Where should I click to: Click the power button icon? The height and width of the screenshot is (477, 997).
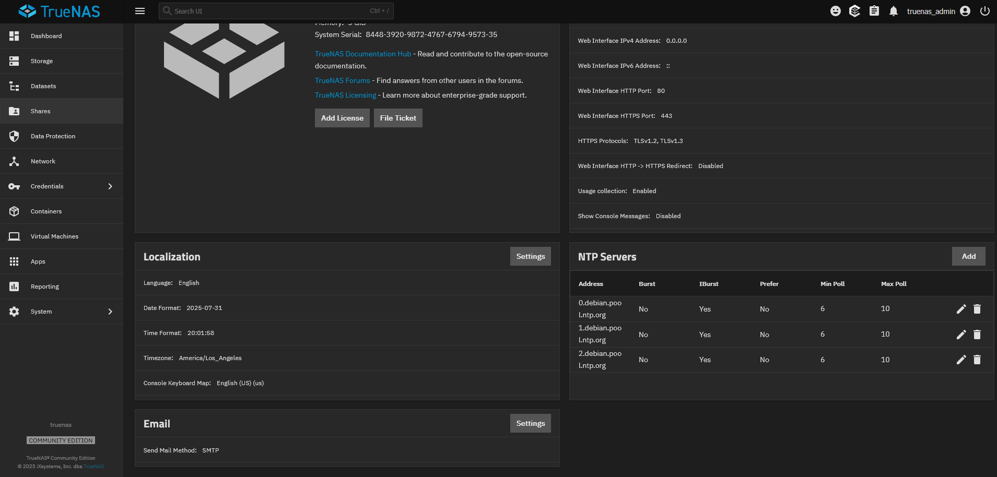(985, 11)
